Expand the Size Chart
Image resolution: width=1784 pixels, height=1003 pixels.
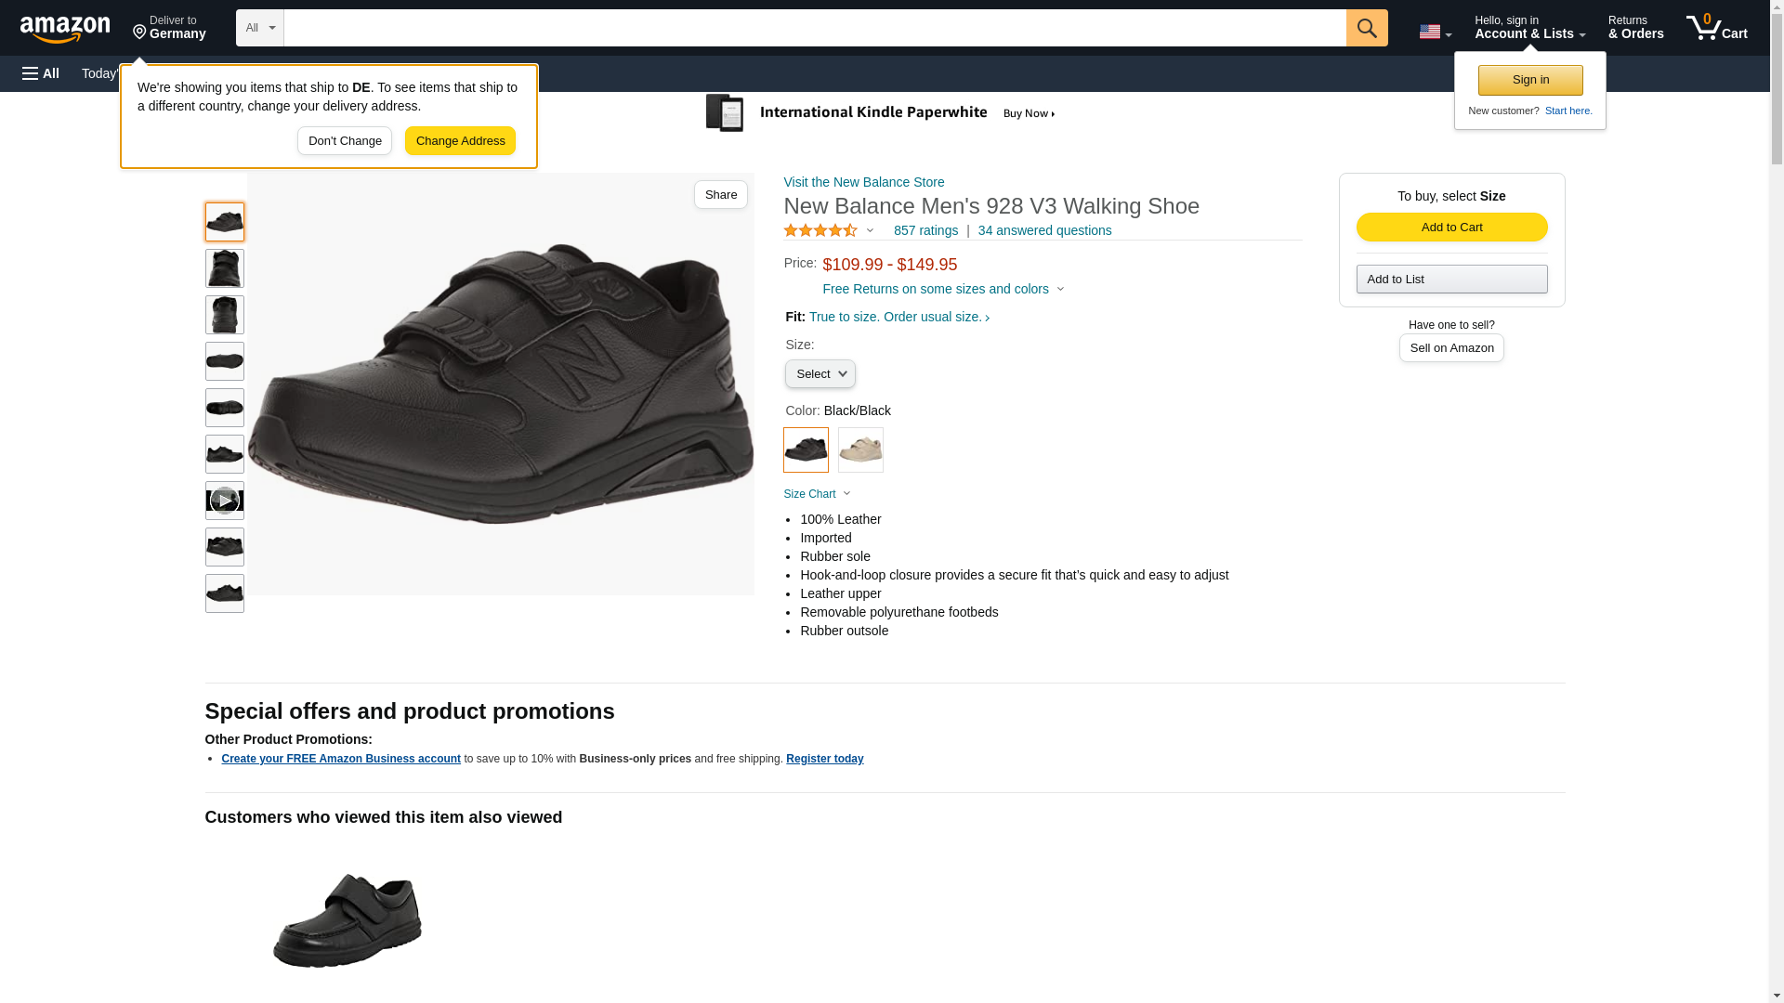coord(817,494)
